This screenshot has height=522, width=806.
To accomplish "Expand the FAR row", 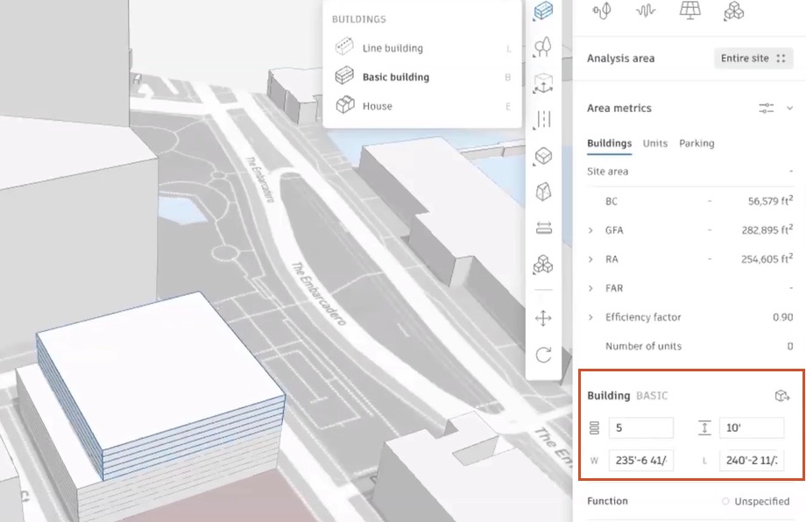I will pos(590,288).
